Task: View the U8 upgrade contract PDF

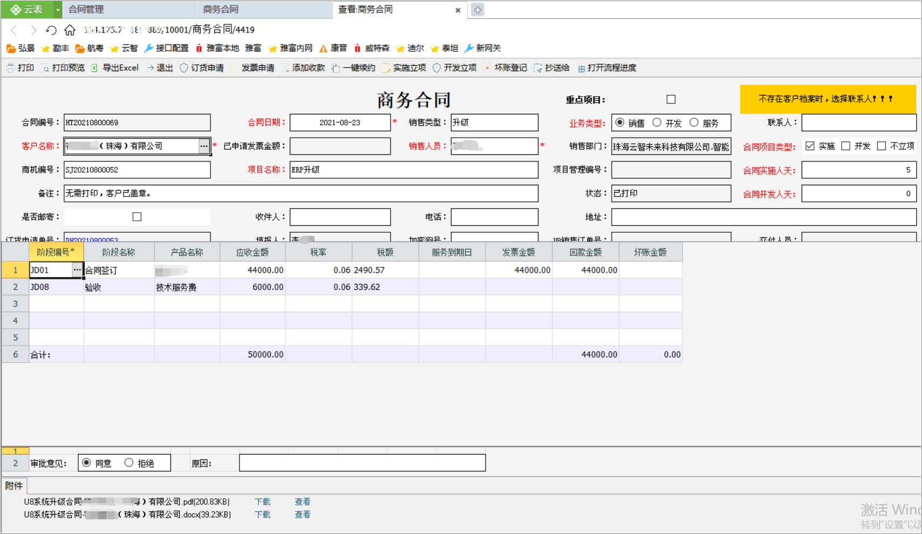Action: pos(302,502)
